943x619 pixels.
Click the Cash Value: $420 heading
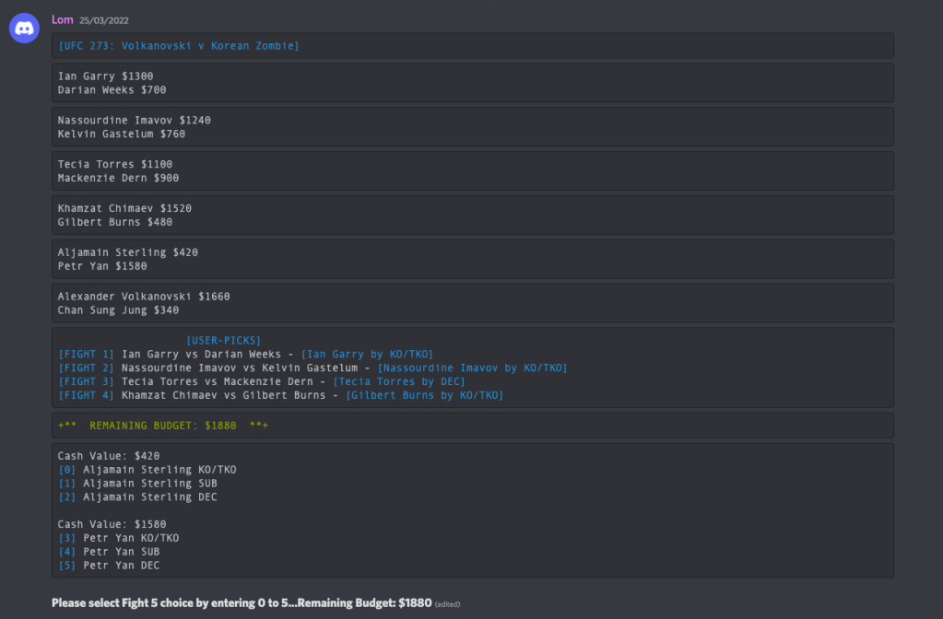click(x=109, y=456)
